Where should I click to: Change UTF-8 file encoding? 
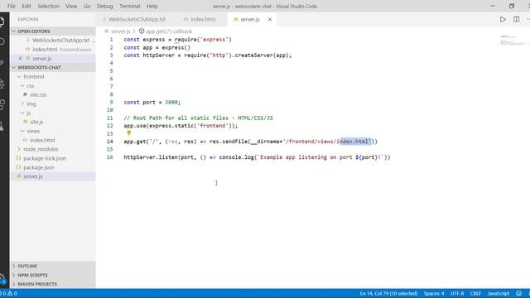(x=457, y=293)
